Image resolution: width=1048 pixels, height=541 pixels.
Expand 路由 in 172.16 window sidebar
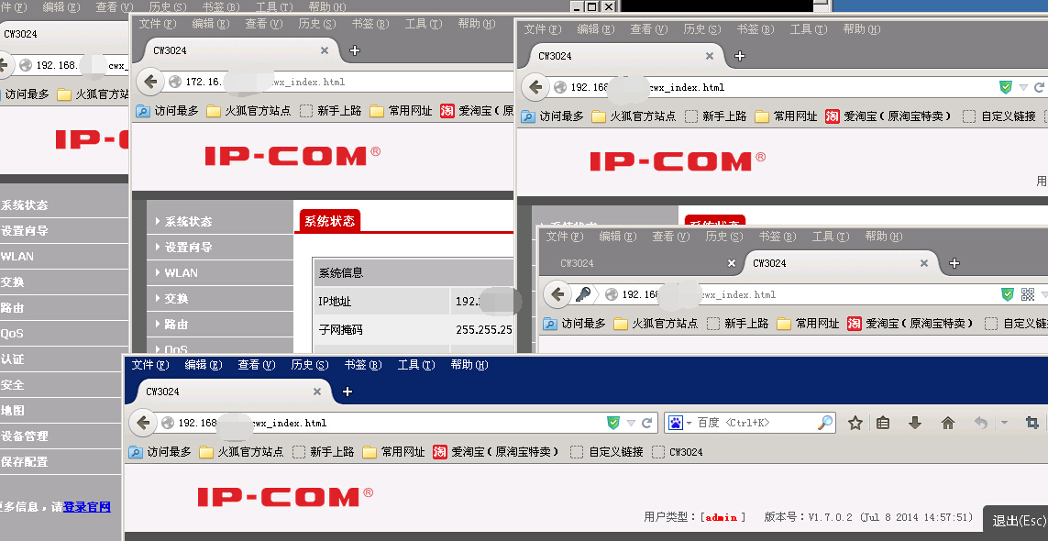[x=219, y=324]
